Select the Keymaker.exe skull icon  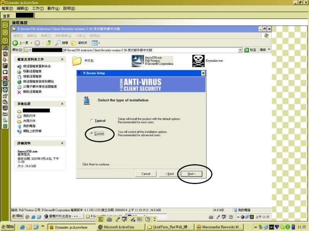coord(198,61)
